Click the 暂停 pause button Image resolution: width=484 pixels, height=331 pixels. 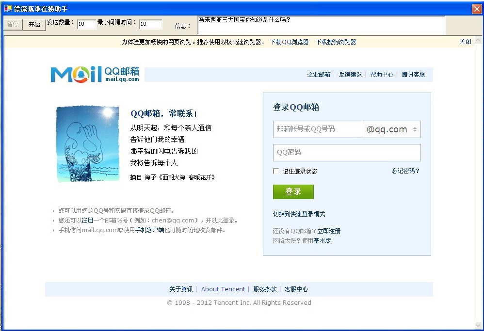[13, 25]
